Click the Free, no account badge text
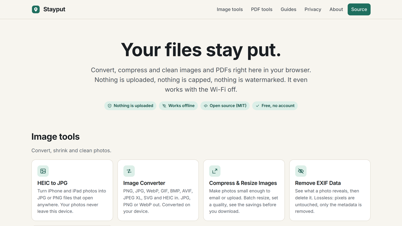The width and height of the screenshot is (402, 226). (x=278, y=106)
